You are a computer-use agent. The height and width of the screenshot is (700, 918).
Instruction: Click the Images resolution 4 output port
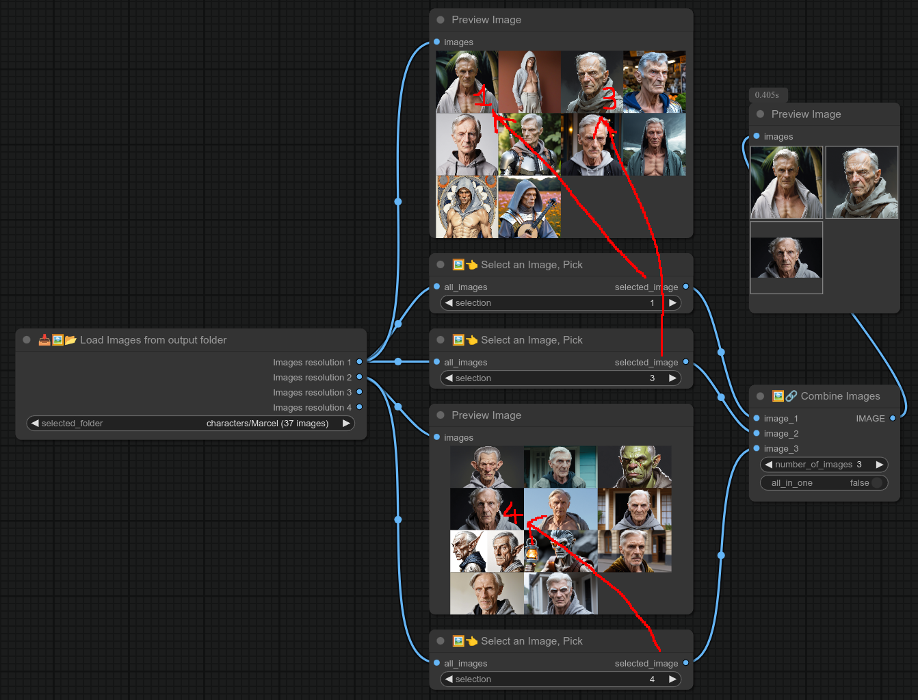(359, 407)
